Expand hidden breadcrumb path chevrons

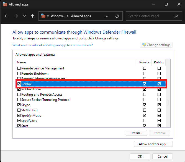coord(48,16)
